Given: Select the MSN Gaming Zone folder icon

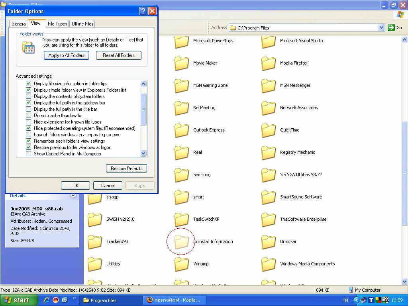Looking at the screenshot, I should click(x=181, y=86).
